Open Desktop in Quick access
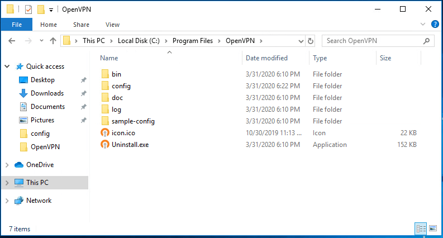This screenshot has height=238, width=443. pos(42,80)
